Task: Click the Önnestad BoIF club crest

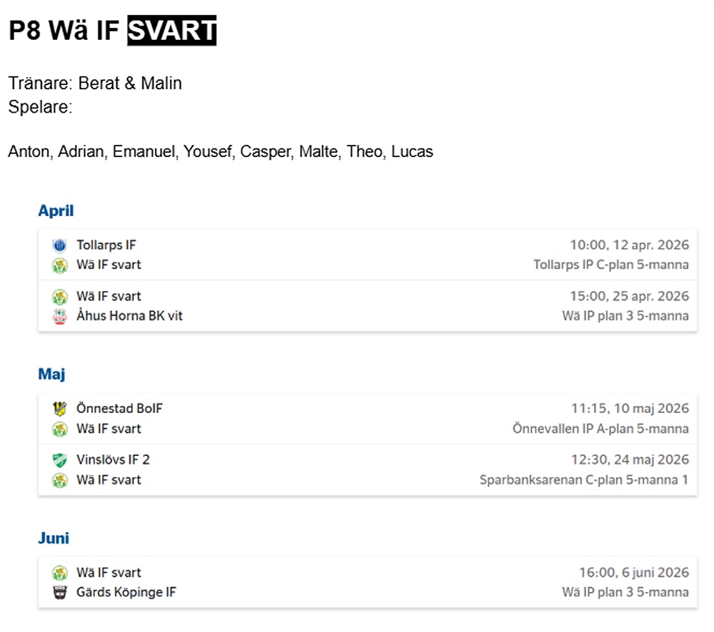Action: 59,409
